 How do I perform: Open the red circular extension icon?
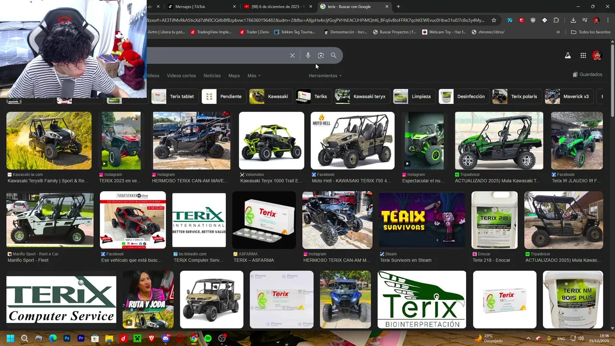pyautogui.click(x=521, y=20)
